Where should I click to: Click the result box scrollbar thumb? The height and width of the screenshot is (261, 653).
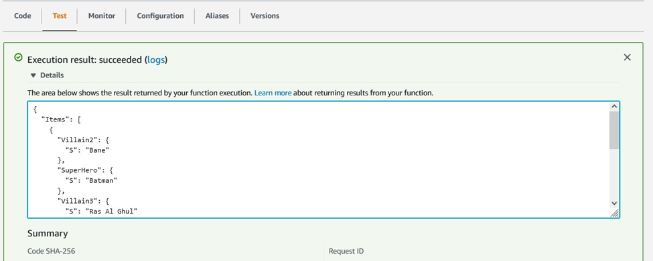(x=614, y=130)
